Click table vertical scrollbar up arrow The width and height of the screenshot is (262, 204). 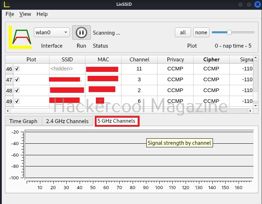coord(256,57)
